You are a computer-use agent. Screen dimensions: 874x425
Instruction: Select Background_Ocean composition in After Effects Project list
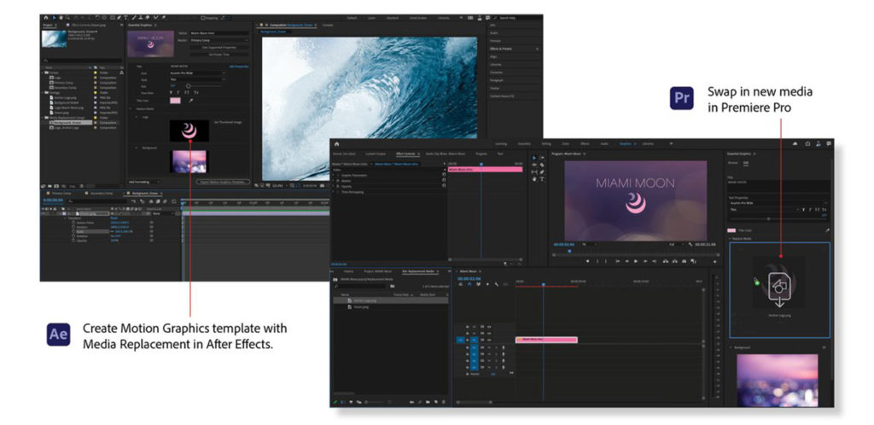(68, 123)
